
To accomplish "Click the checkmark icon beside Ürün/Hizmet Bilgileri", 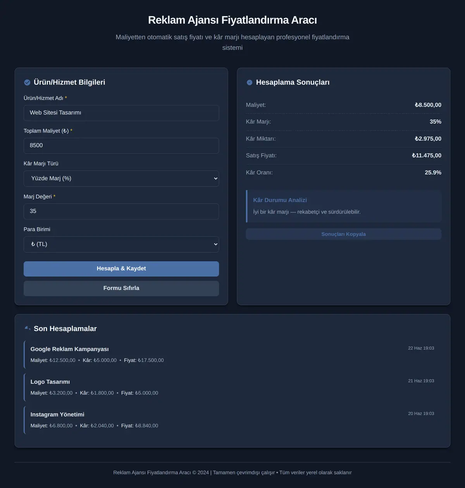I will [x=27, y=83].
